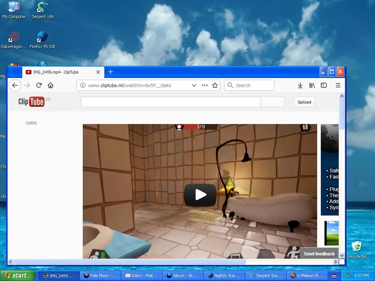The image size is (375, 281).
Task: Click the browser Search field
Action: 249,85
